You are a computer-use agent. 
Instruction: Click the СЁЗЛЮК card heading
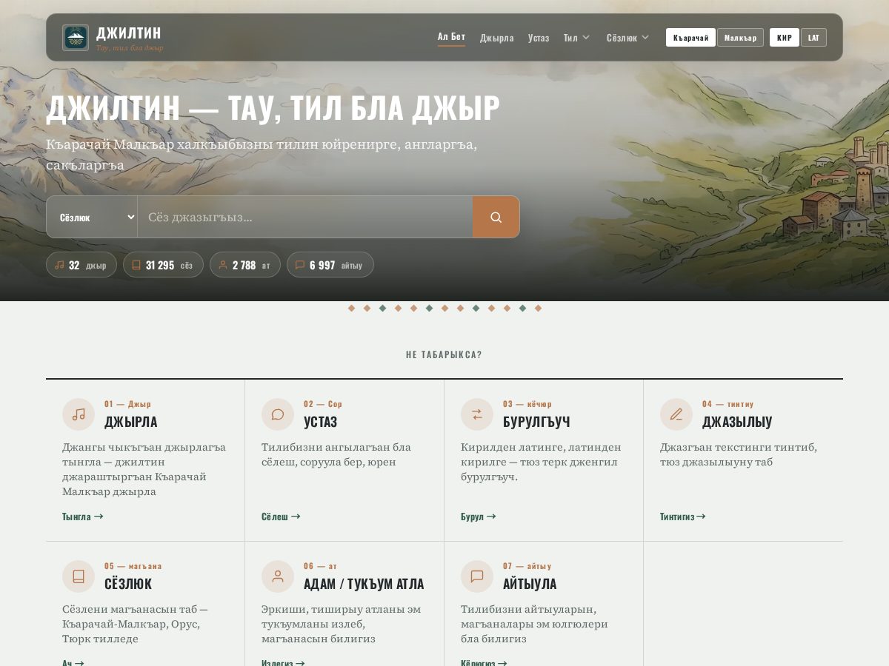[128, 584]
